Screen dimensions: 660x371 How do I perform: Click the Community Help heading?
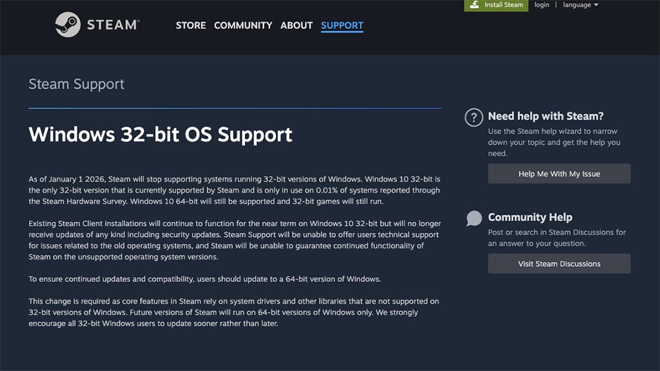coord(530,217)
